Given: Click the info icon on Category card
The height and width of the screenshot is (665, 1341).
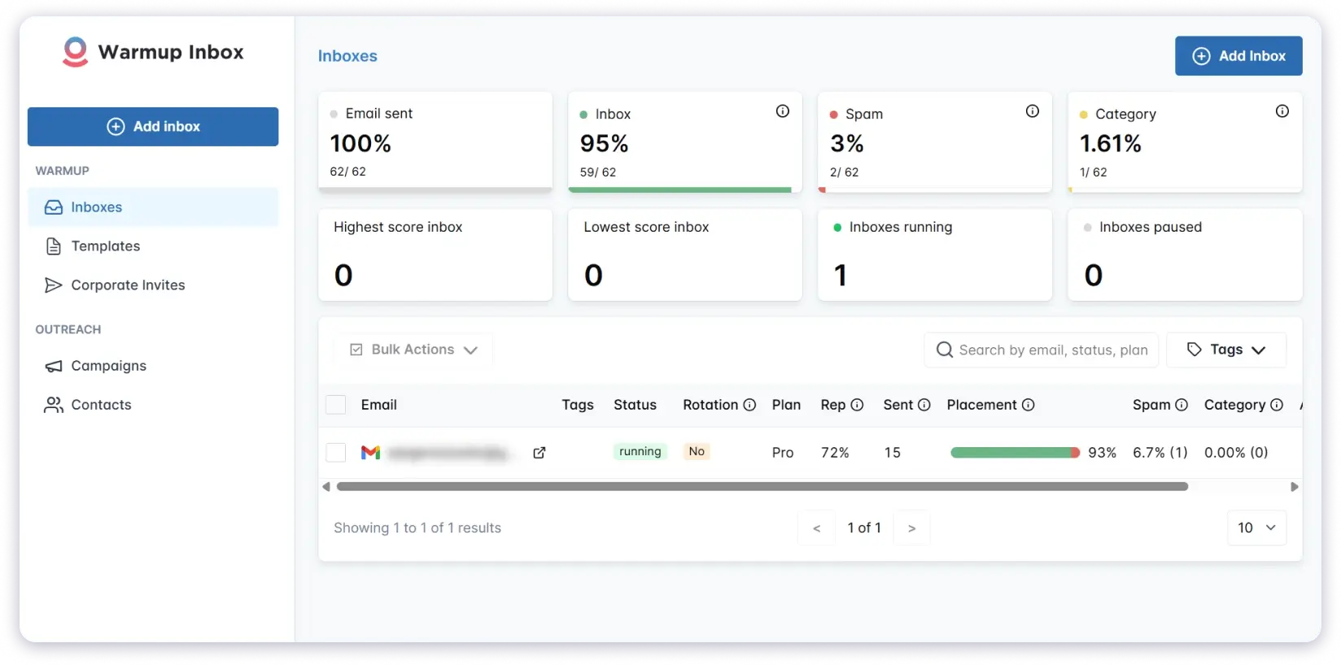Looking at the screenshot, I should point(1282,111).
